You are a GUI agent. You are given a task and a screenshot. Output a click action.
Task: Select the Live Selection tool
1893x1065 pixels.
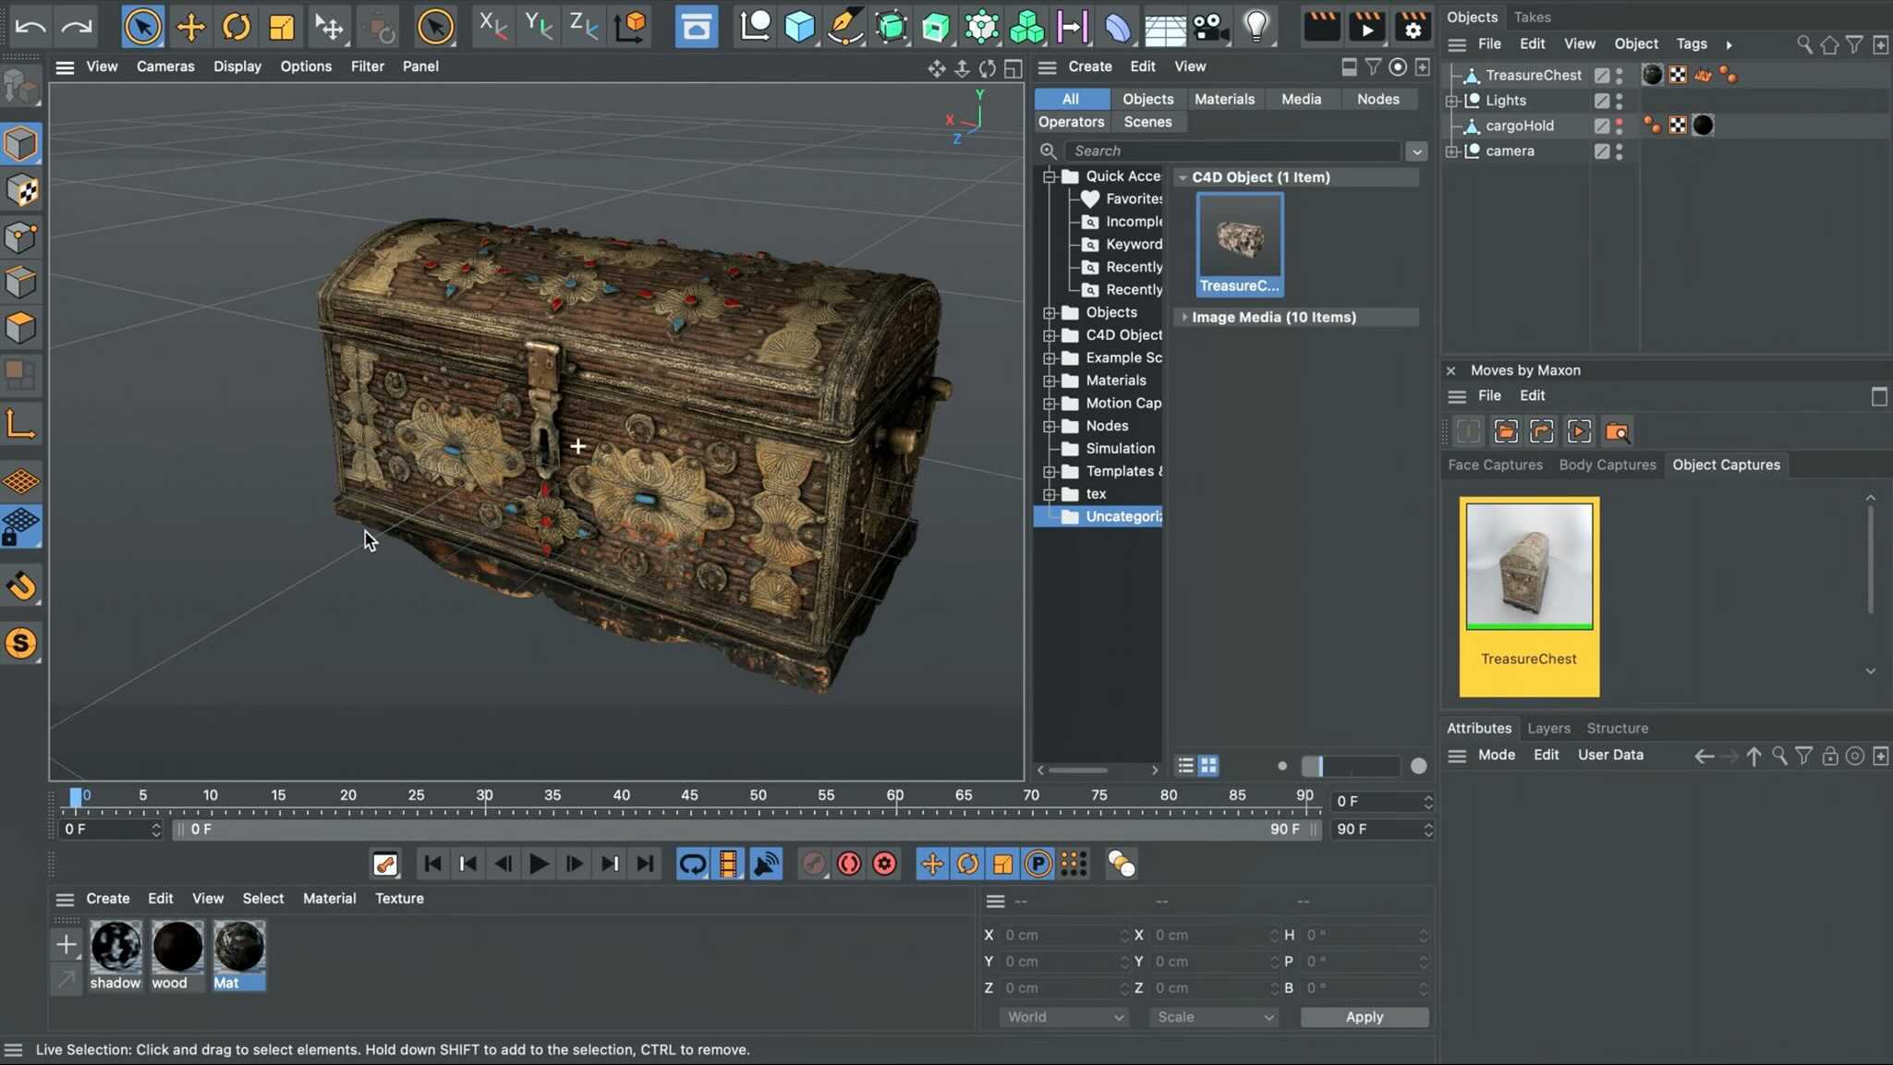[x=143, y=26]
